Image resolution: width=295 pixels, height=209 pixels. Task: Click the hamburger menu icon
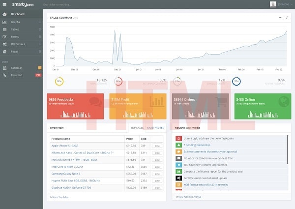pos(4,4)
